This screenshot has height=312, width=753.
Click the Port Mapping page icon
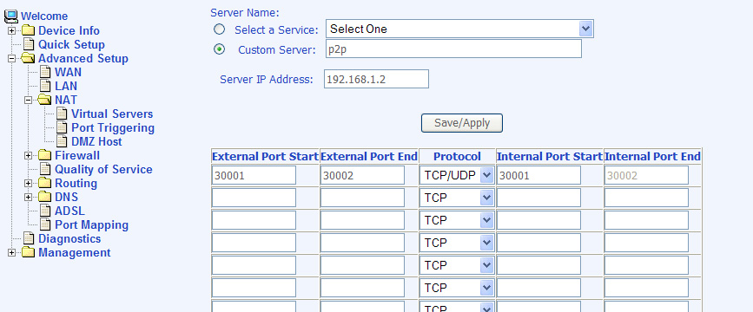(x=45, y=225)
